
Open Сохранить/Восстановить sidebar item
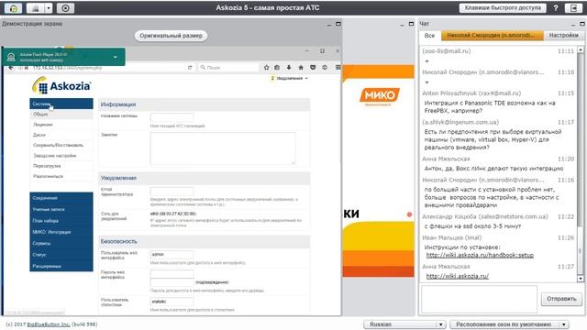[x=61, y=145]
